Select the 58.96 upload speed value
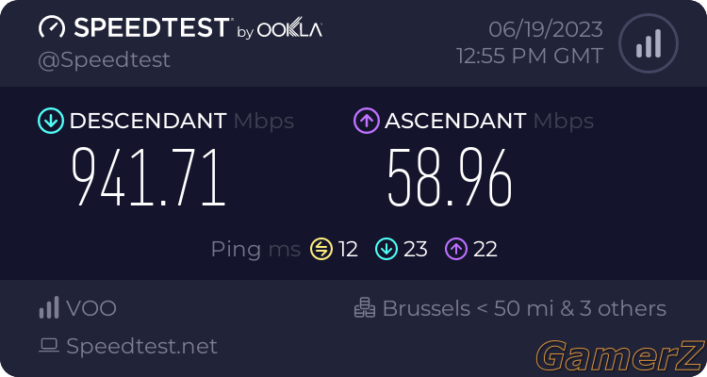Screen dimensions: 707x377 point(450,178)
